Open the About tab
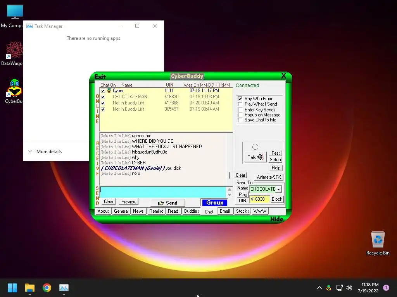The width and height of the screenshot is (397, 297). click(x=103, y=211)
